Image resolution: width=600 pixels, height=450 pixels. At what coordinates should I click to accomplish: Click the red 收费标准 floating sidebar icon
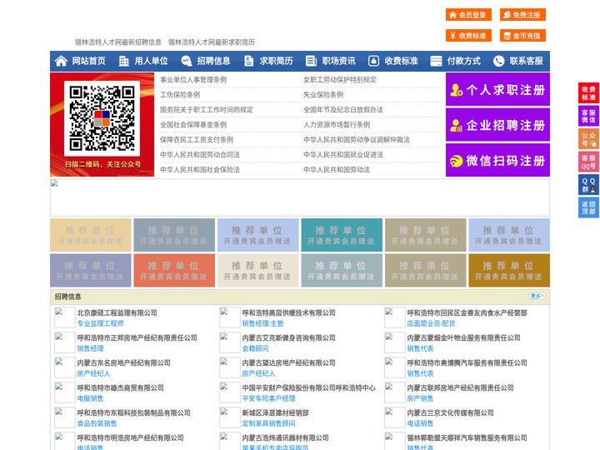pyautogui.click(x=588, y=93)
